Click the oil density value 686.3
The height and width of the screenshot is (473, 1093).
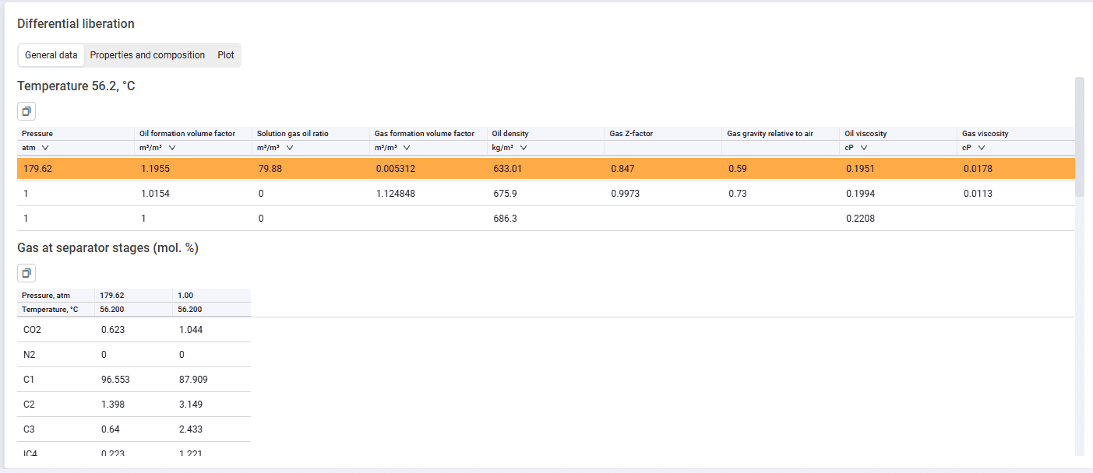[506, 219]
